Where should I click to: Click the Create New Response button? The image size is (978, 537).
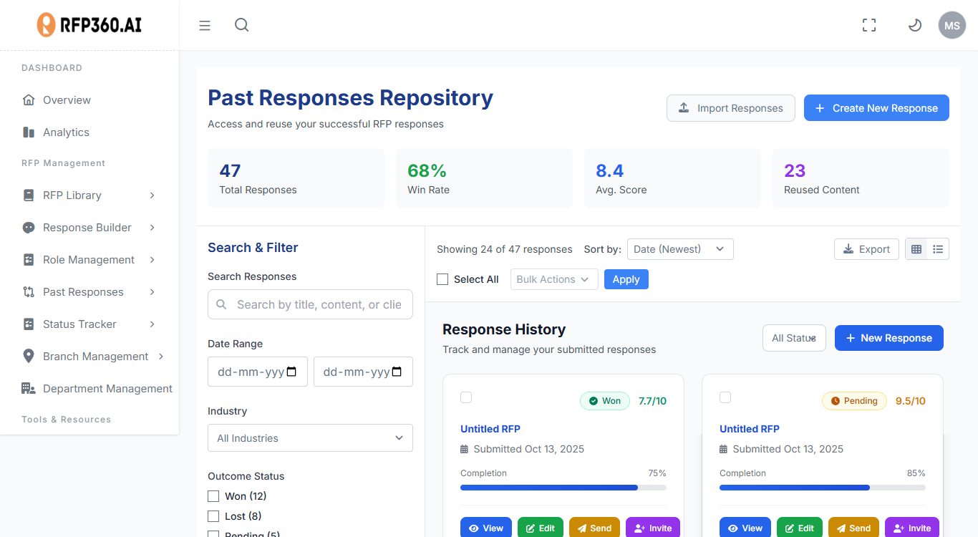click(876, 107)
